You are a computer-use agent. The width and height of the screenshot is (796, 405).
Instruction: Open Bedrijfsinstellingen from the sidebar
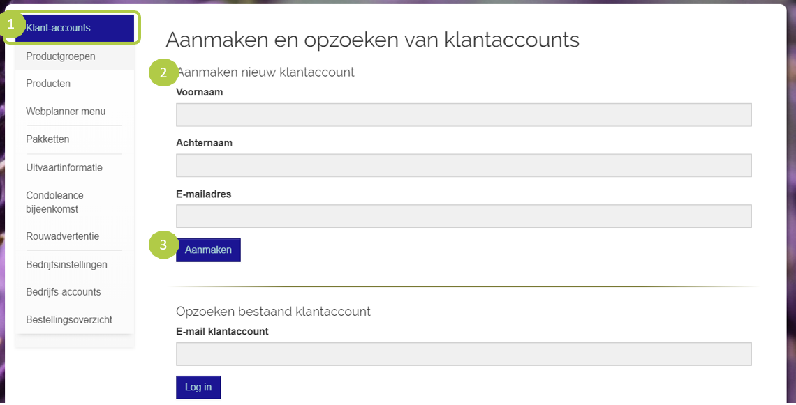click(66, 265)
